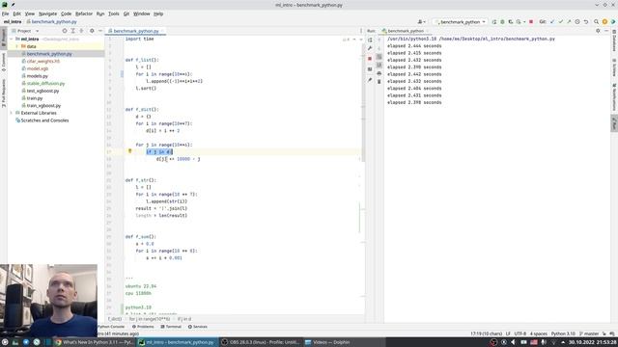Click the Python 3.10 interpreter status widget
This screenshot has width=618, height=347.
(x=563, y=334)
